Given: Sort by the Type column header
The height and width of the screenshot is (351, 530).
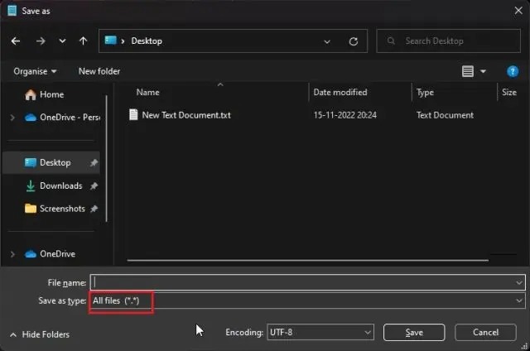Looking at the screenshot, I should pos(425,92).
